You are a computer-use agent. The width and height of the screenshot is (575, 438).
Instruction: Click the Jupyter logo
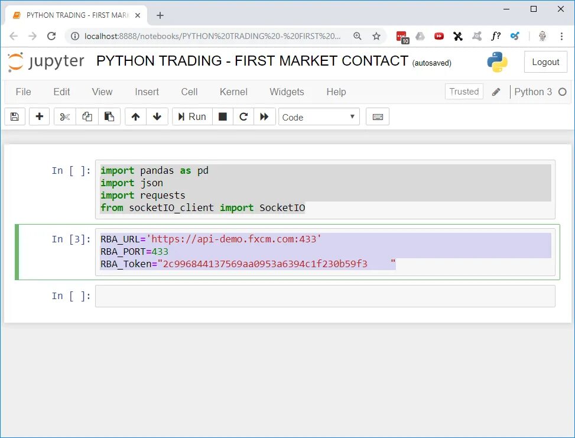46,61
